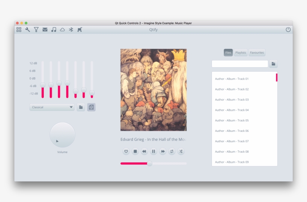
Task: Select Author - Album - Track 03
Action: click(x=244, y=100)
